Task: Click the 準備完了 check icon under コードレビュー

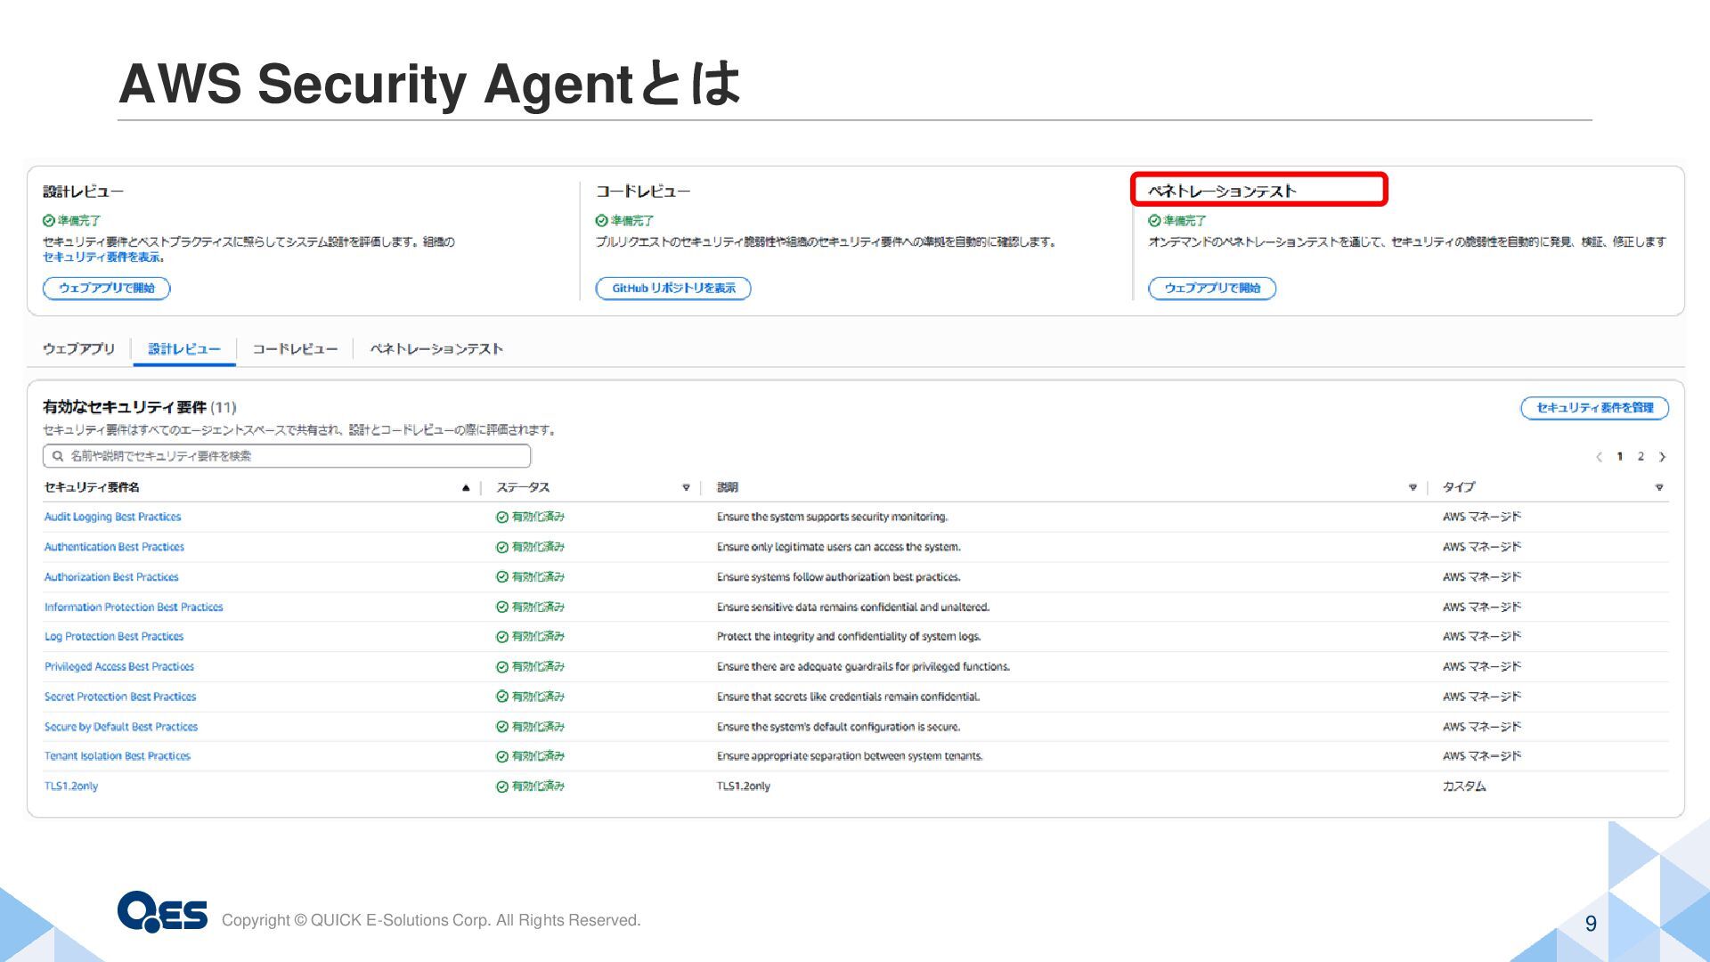Action: (x=602, y=221)
